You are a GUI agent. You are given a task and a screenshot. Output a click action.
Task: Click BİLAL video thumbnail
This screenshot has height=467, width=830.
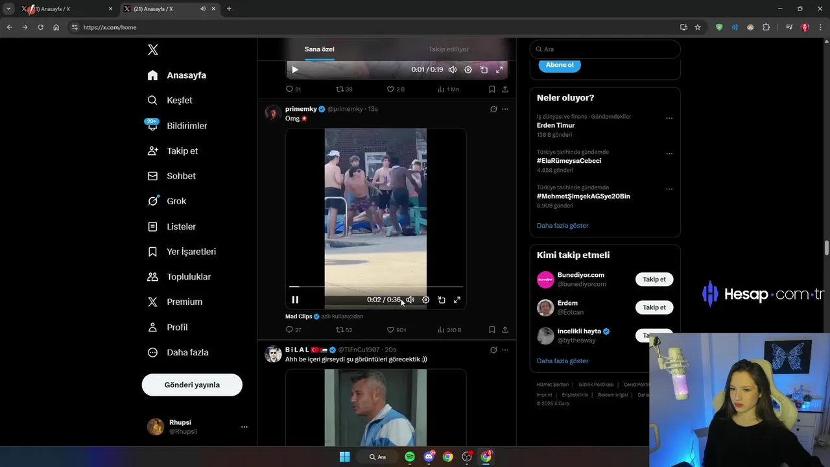coord(376,407)
